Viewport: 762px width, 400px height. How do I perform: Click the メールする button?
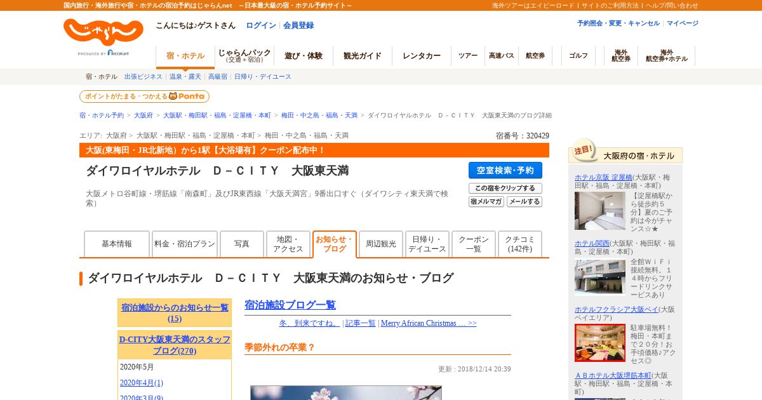click(x=525, y=202)
